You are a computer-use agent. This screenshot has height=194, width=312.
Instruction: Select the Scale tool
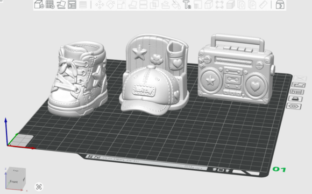(122, 5)
